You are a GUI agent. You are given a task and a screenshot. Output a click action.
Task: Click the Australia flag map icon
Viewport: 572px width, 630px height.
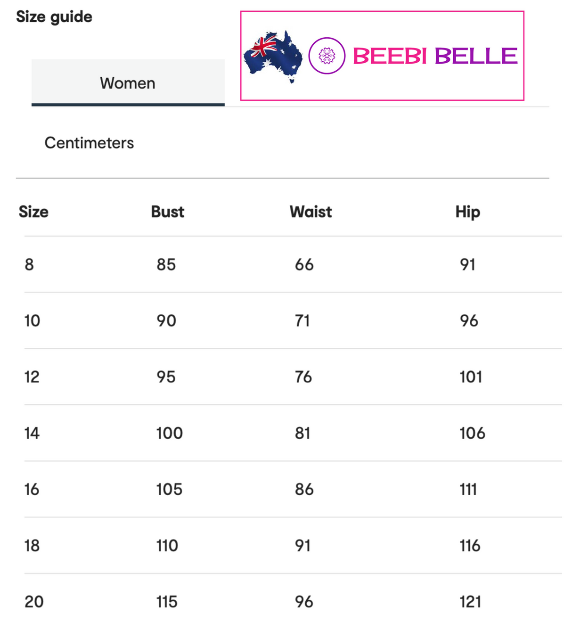pyautogui.click(x=273, y=57)
